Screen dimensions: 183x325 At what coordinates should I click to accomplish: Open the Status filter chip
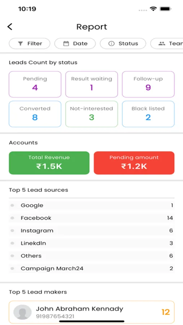(x=123, y=44)
